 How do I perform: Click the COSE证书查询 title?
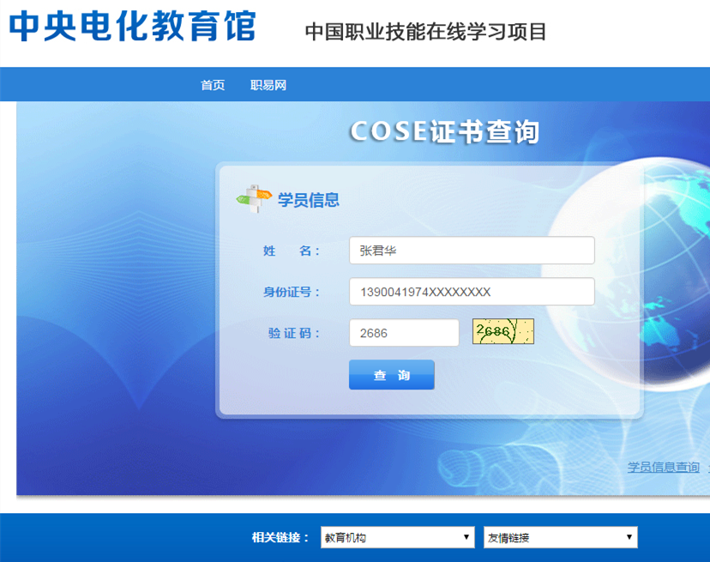tap(445, 132)
